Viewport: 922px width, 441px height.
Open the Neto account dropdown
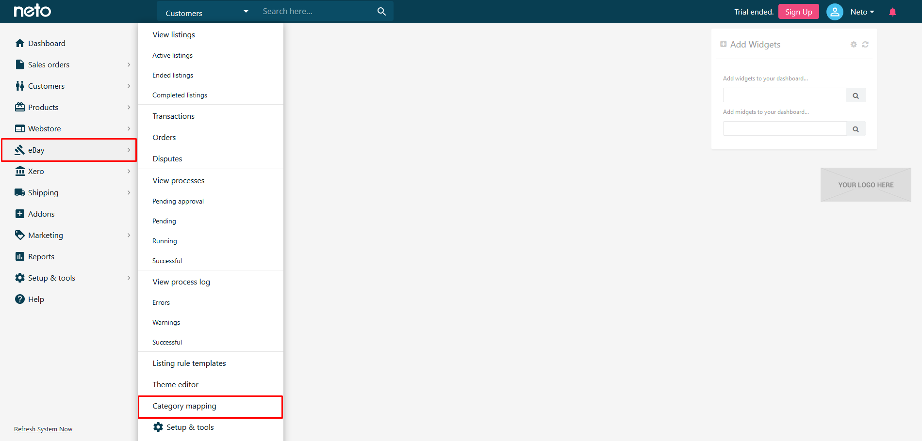click(x=862, y=12)
